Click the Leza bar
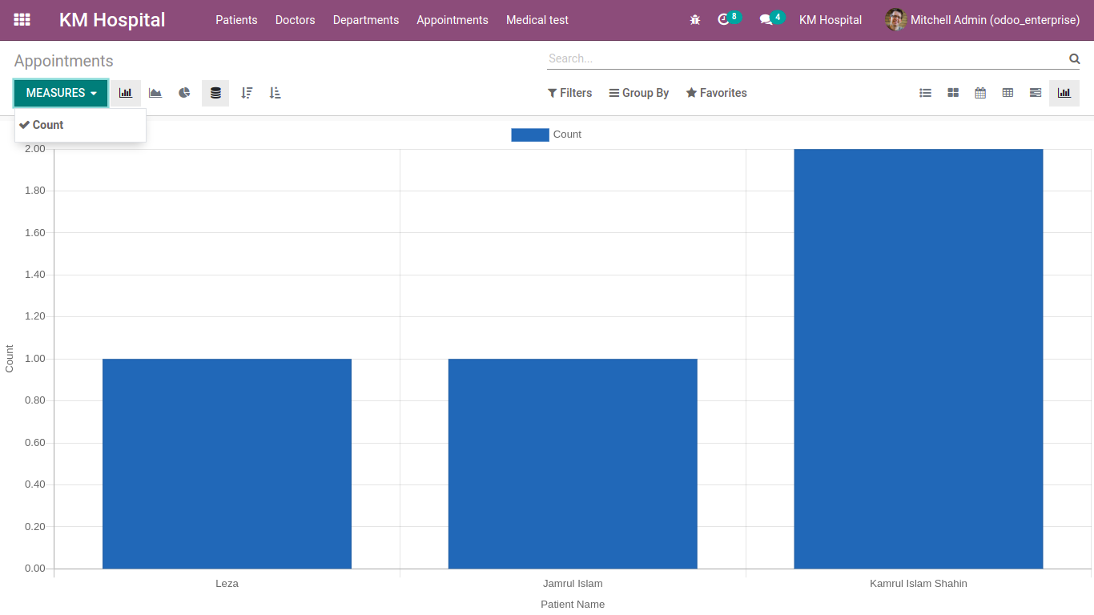1094x615 pixels. 227,464
